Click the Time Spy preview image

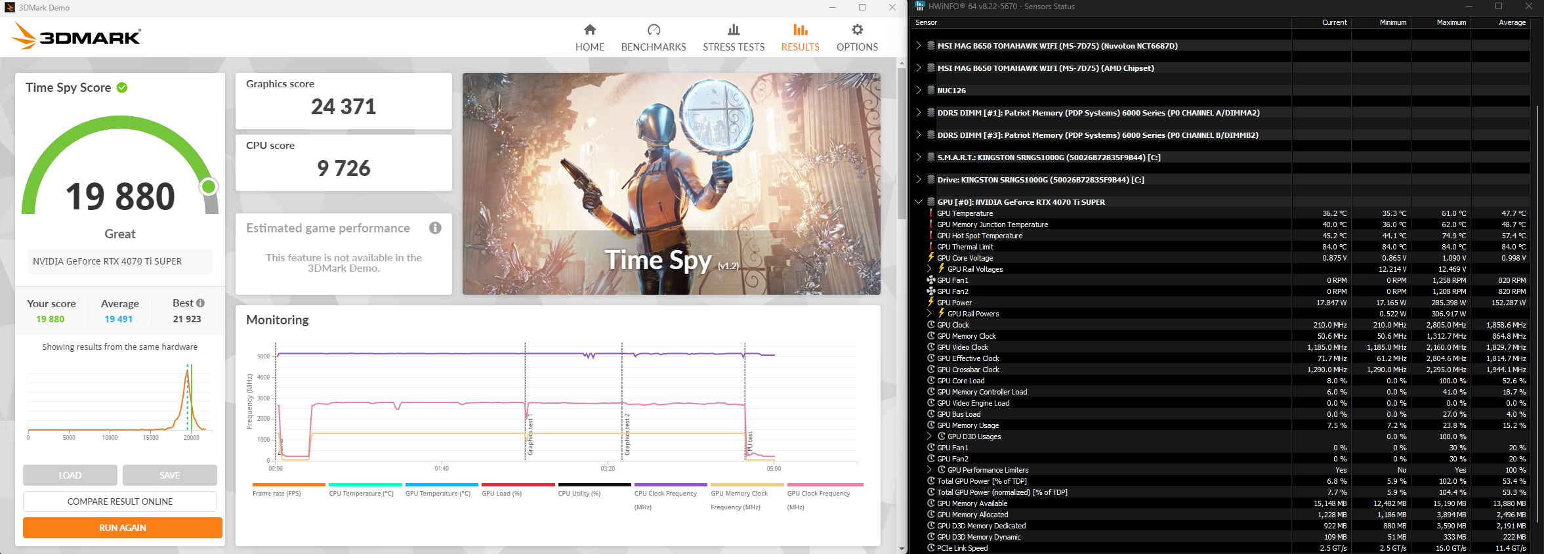tap(671, 184)
